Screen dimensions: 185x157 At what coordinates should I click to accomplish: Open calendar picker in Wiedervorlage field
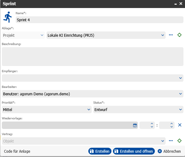[x=135, y=125]
